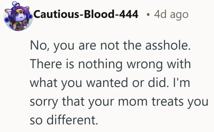The image size is (214, 132).
Task: Open the Cautious-Blood-444 username link
Action: click(86, 14)
